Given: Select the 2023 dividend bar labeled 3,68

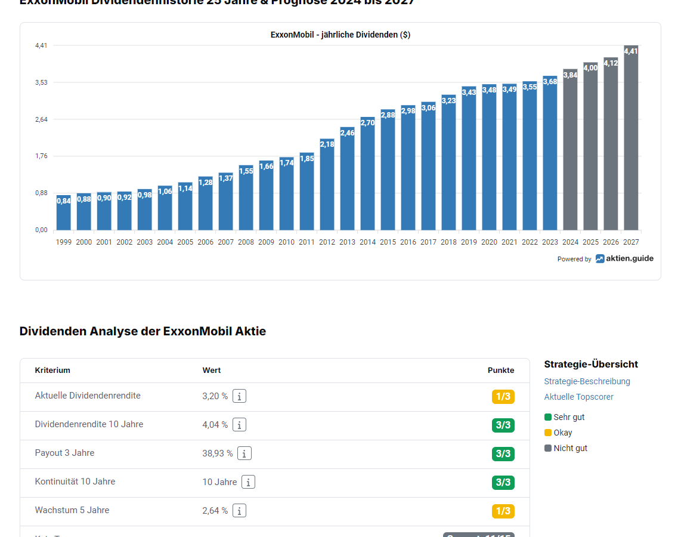Looking at the screenshot, I should tap(550, 153).
